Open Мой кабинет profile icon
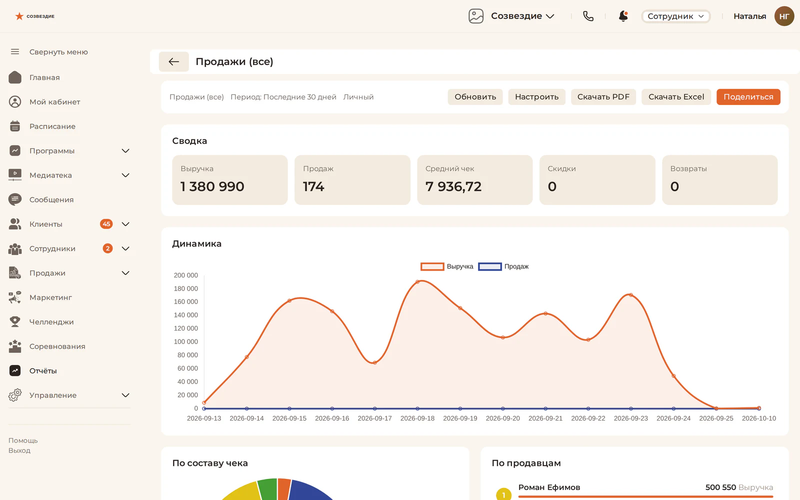This screenshot has height=500, width=800. [x=15, y=102]
